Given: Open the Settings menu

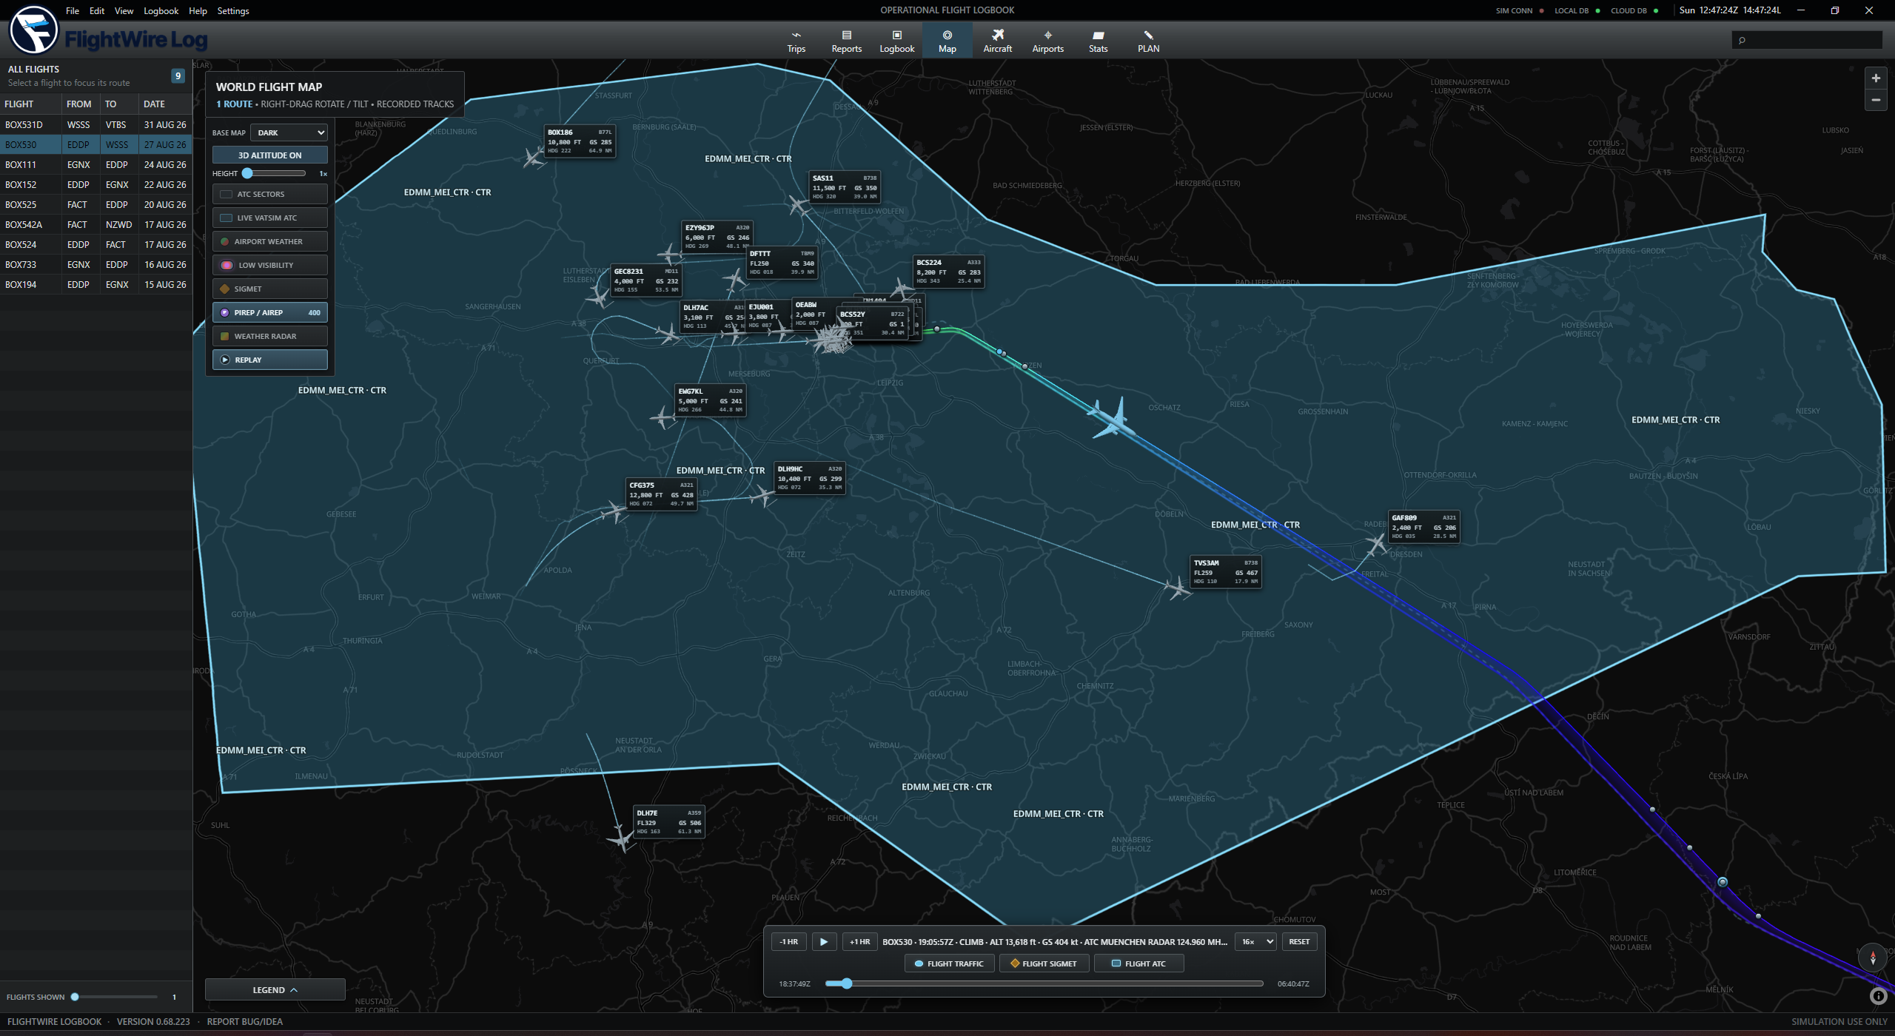Looking at the screenshot, I should (x=233, y=10).
